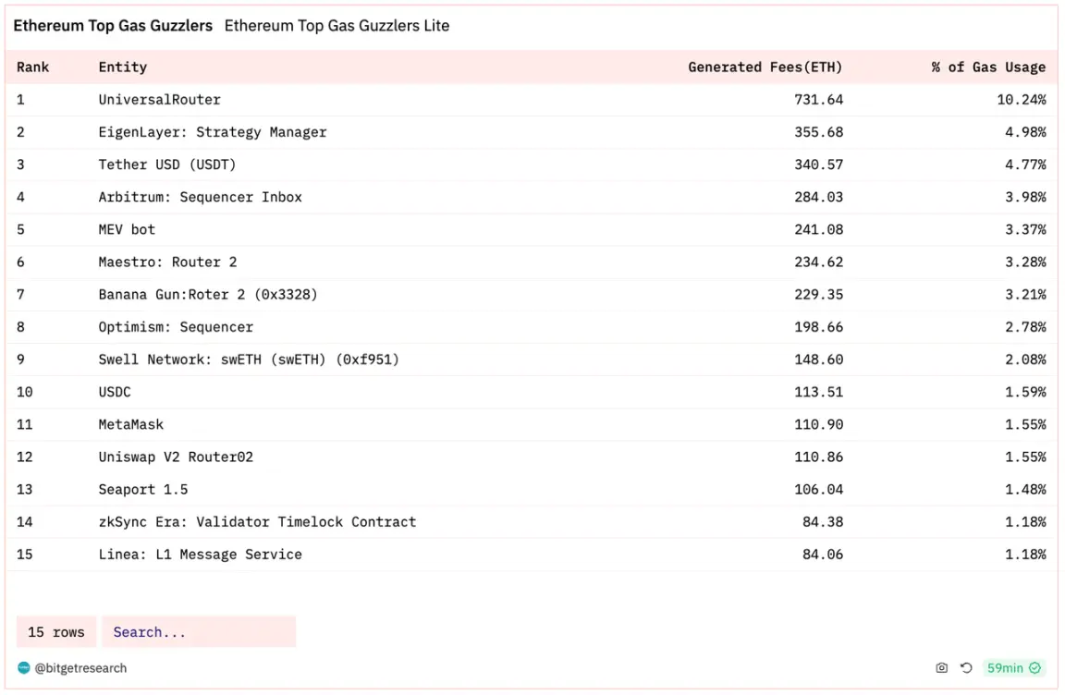
Task: Click the Search input field
Action: coord(199,632)
